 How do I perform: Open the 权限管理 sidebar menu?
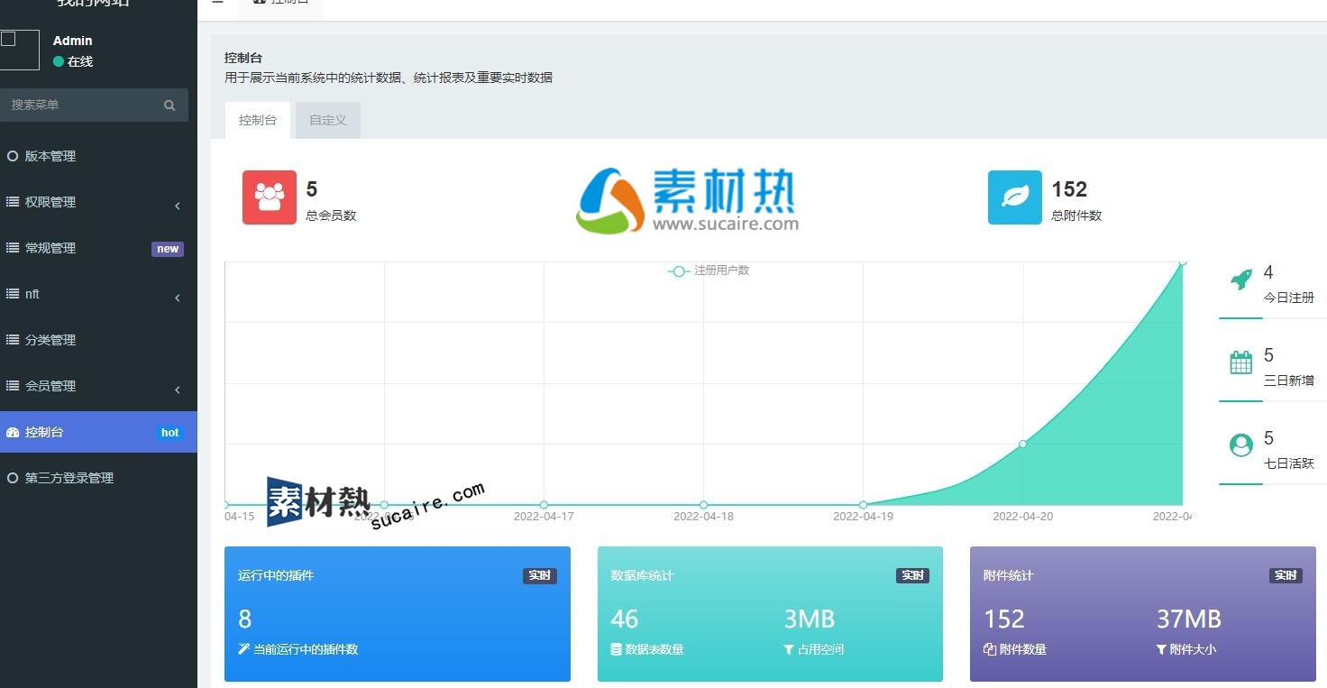click(x=98, y=202)
